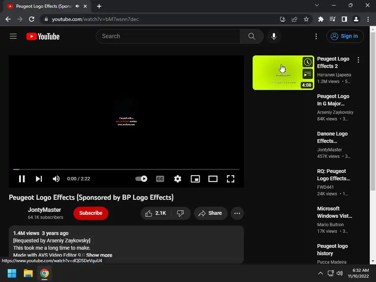Click into the YouTube Search field
Viewport: 376px width, 282px height.
[168, 36]
